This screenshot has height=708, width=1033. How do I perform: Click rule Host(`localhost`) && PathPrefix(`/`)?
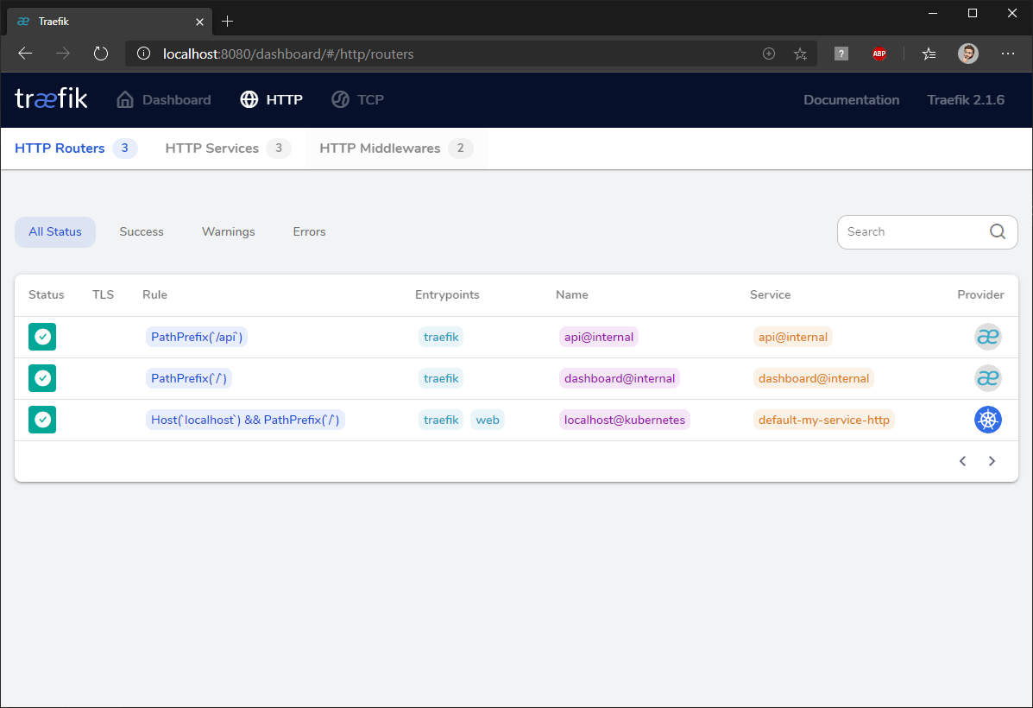[x=245, y=420]
